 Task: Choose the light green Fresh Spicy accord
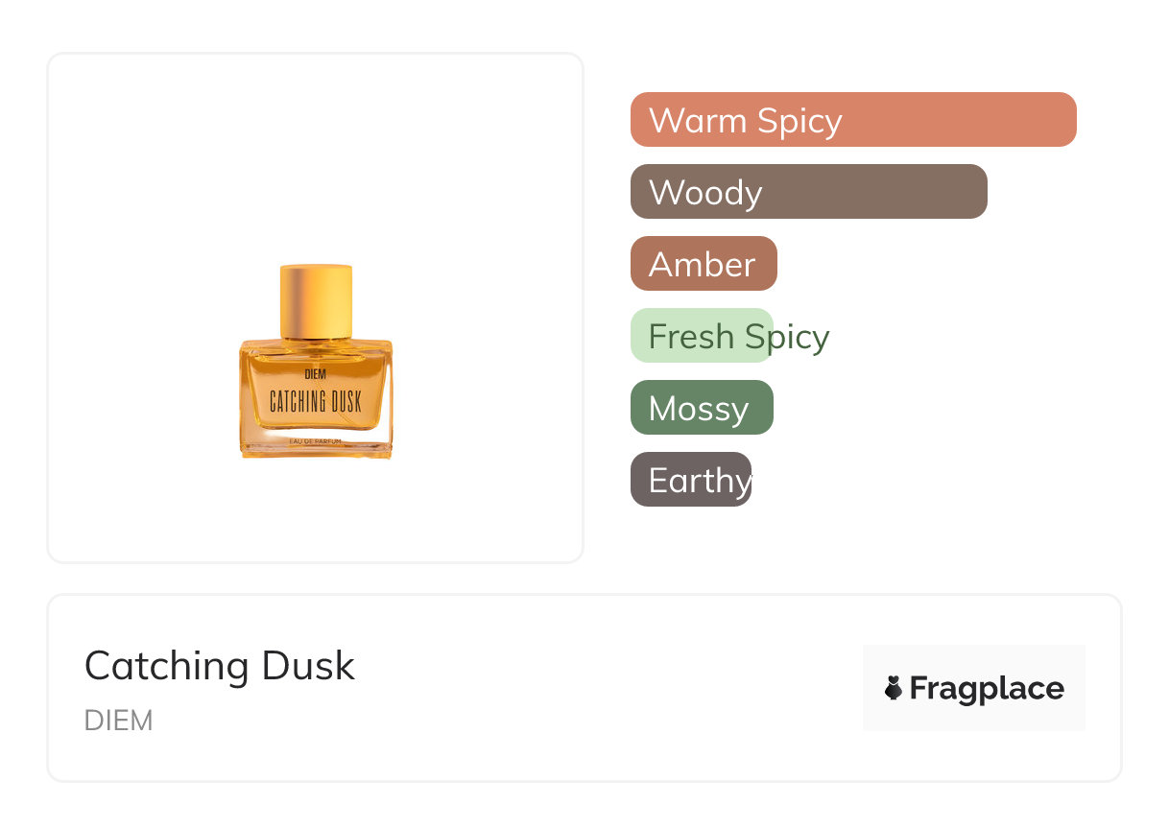(x=701, y=336)
